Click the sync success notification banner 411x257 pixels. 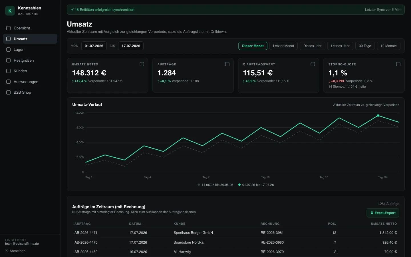pyautogui.click(x=236, y=10)
